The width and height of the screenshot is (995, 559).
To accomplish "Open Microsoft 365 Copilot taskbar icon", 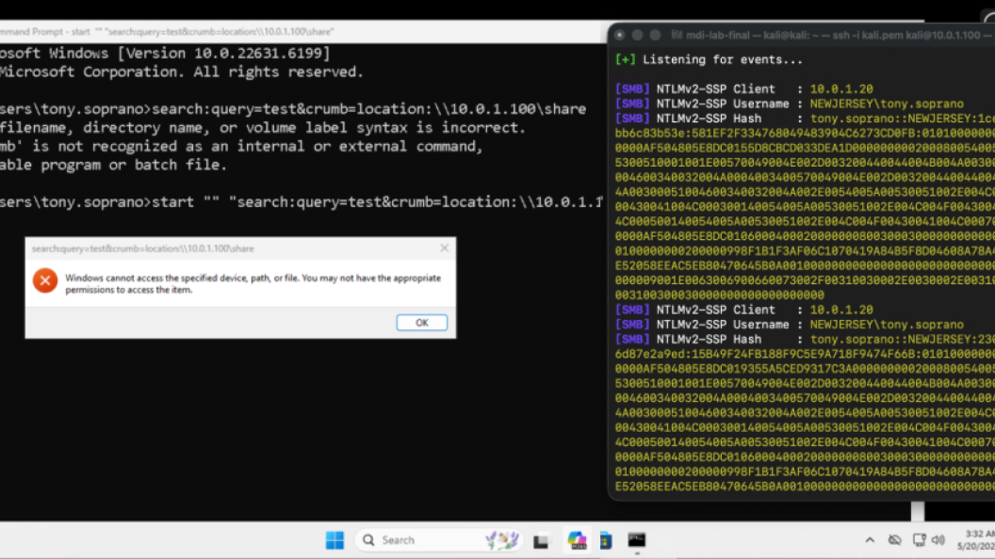I will (577, 540).
